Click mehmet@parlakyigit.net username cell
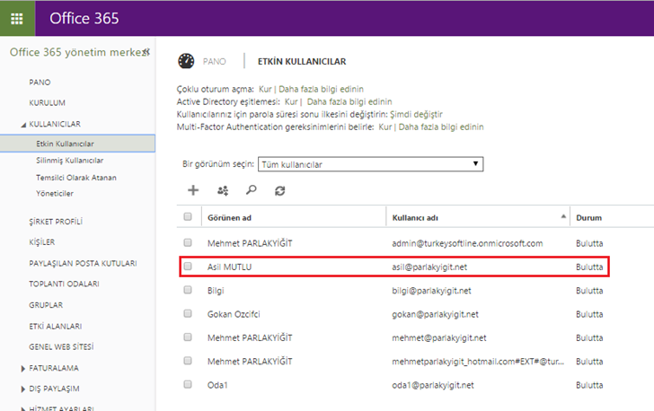This screenshot has width=654, height=411. pyautogui.click(x=438, y=338)
